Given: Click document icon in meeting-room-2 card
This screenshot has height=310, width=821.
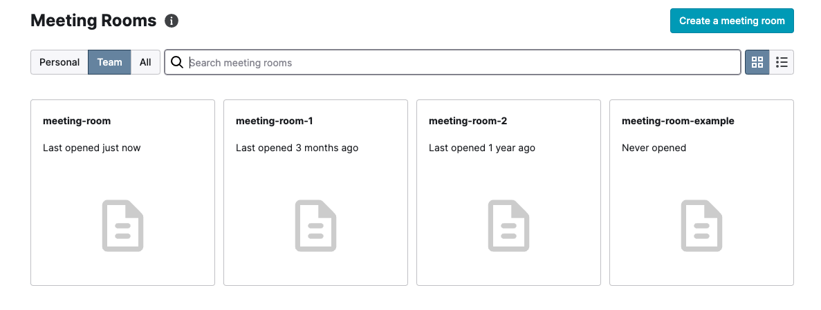Looking at the screenshot, I should tap(508, 226).
